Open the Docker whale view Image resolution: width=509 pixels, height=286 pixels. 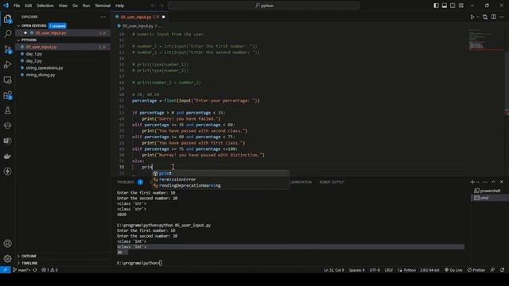click(7, 156)
